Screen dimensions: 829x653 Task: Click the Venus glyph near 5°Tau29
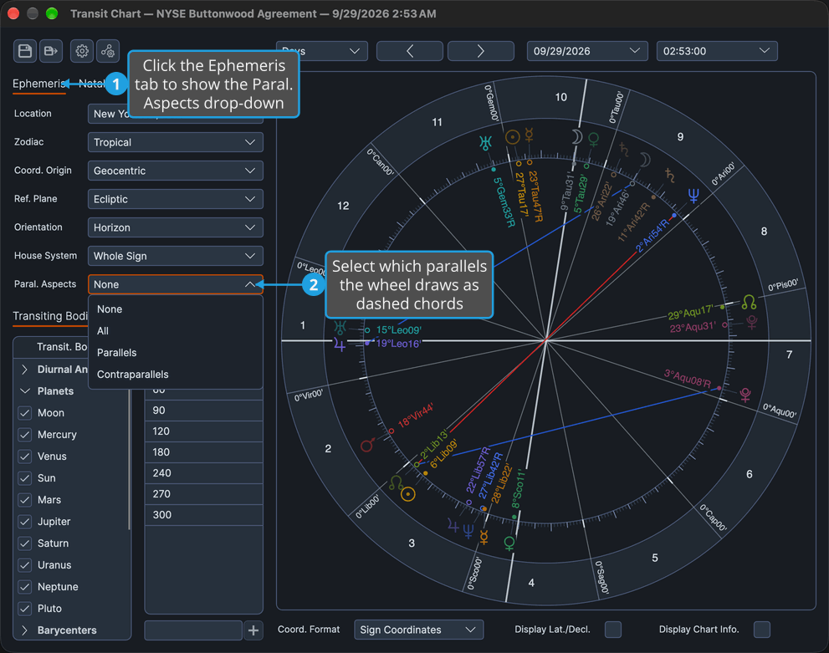tap(594, 140)
